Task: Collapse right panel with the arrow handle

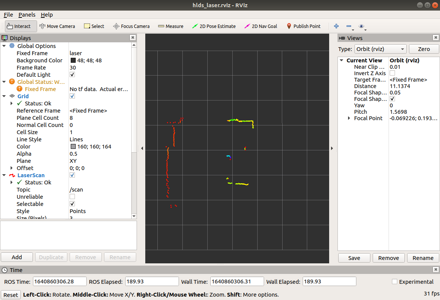Action: point(332,148)
